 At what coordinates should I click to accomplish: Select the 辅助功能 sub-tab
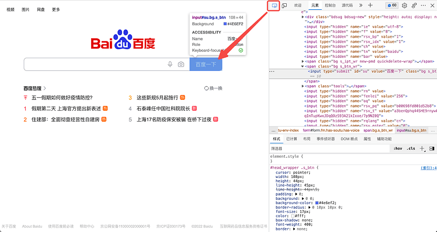click(x=385, y=139)
